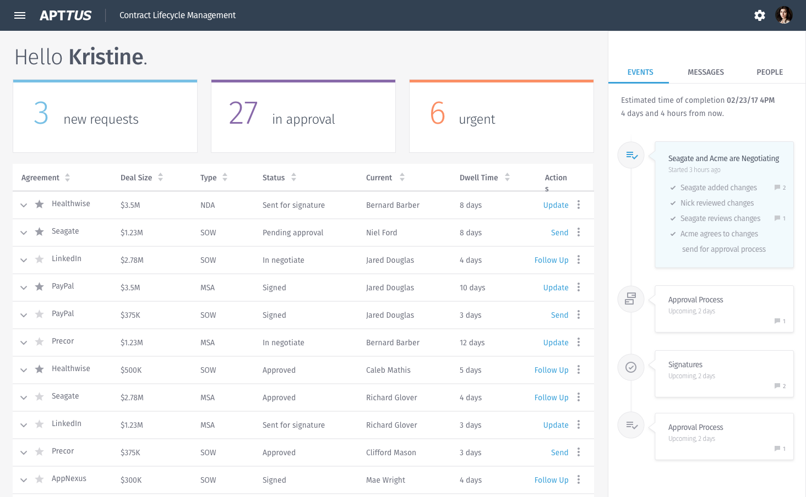Screen dimensions: 806x497
Task: Click the Acme agrees to changes item
Action: [719, 234]
